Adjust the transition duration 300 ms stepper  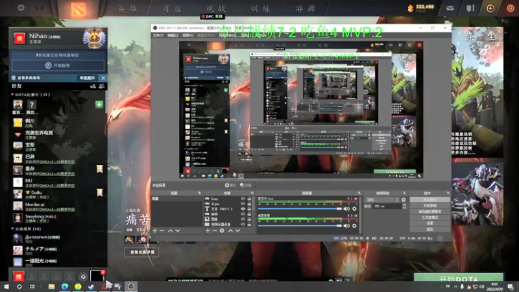[404, 206]
